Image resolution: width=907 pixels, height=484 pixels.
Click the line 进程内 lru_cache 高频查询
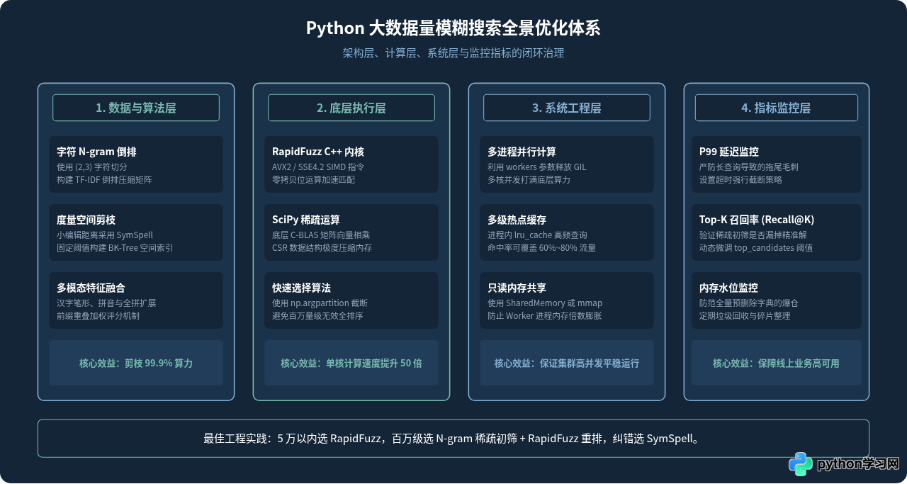[x=537, y=235]
